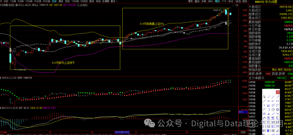Close the drawing tools palette

278,92
